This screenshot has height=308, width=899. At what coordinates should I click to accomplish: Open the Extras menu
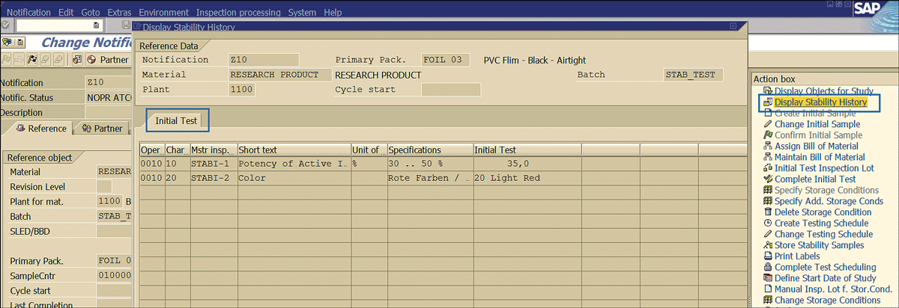click(x=120, y=13)
